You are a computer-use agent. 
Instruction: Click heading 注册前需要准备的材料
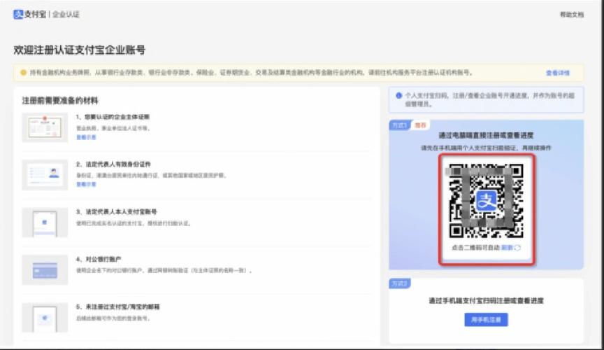[x=60, y=101]
